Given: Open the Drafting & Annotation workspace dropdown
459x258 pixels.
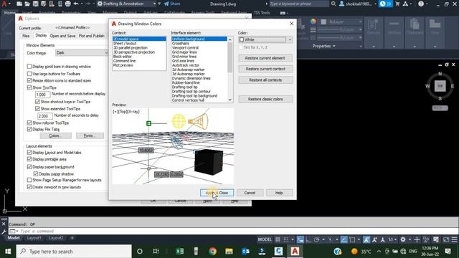Looking at the screenshot, I should point(126,4).
